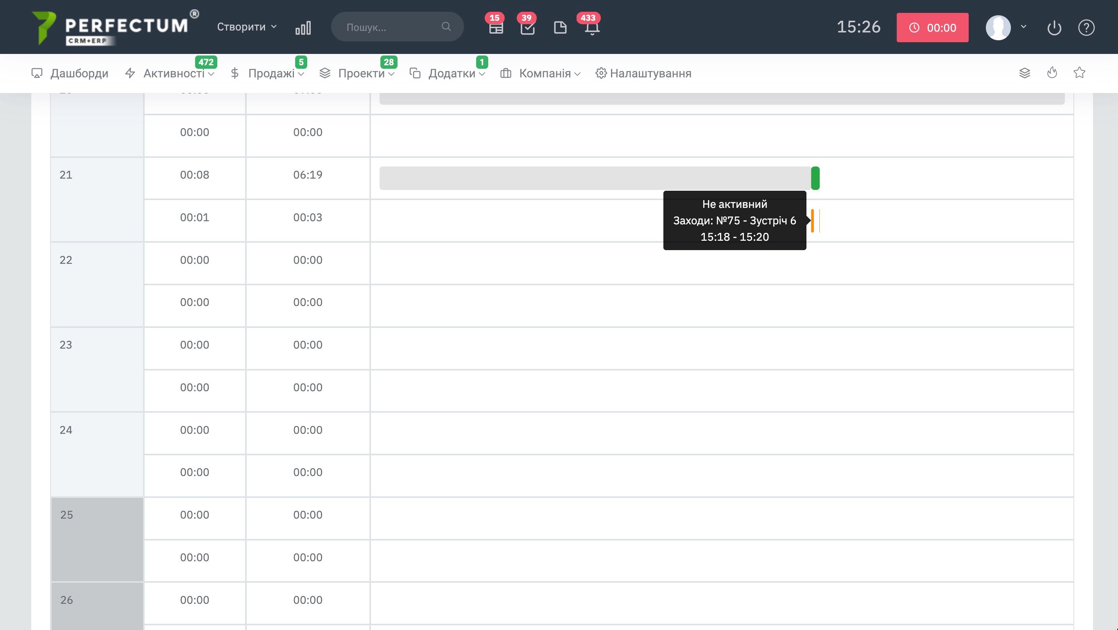Open the help question mark icon
1118x630 pixels.
coord(1086,28)
